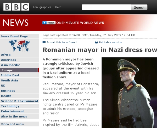Open the Technology section
Viewport: 157px width, 128px height.
10,106
